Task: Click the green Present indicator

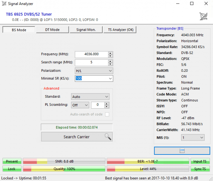Action: [12, 161]
